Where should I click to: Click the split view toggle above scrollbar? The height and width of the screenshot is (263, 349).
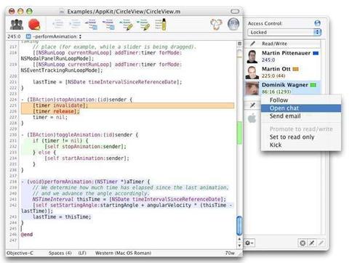239,44
